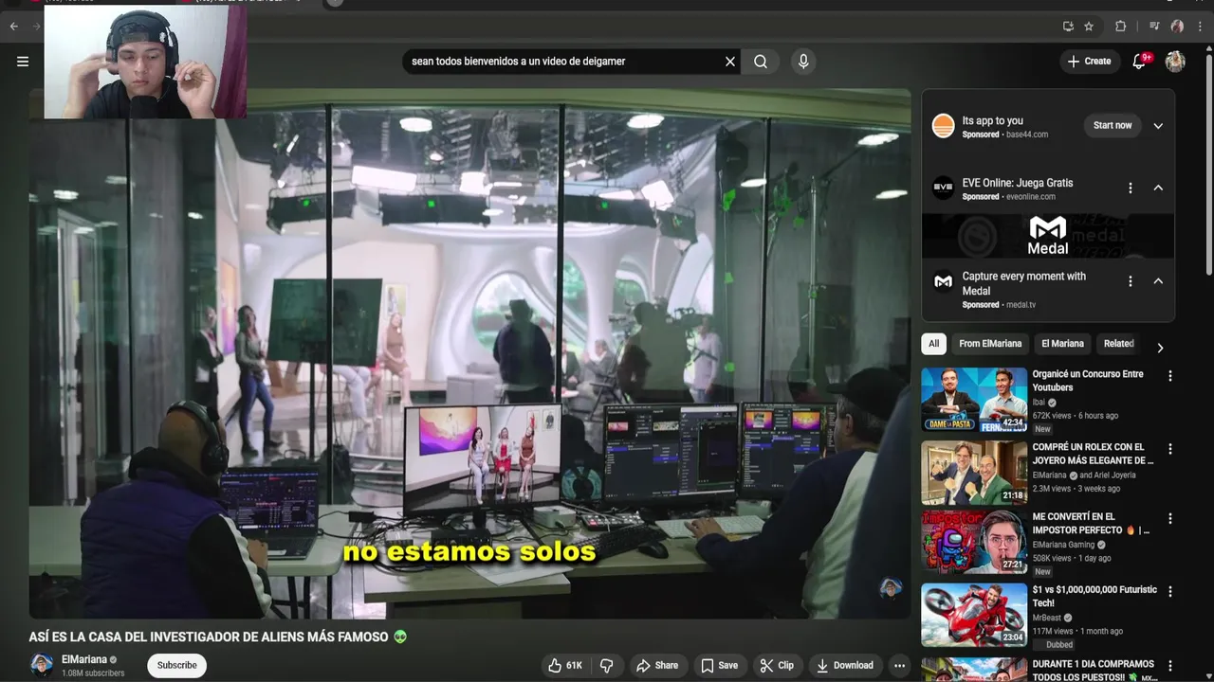Like the video with 61K thumbs up
The width and height of the screenshot is (1214, 682).
click(565, 665)
